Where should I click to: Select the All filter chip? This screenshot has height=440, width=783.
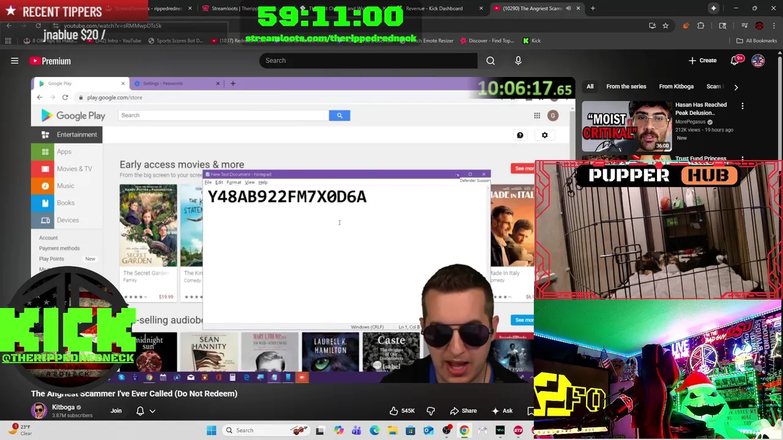tap(590, 87)
